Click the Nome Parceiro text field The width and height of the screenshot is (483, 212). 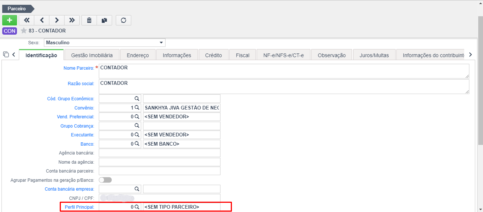point(284,71)
